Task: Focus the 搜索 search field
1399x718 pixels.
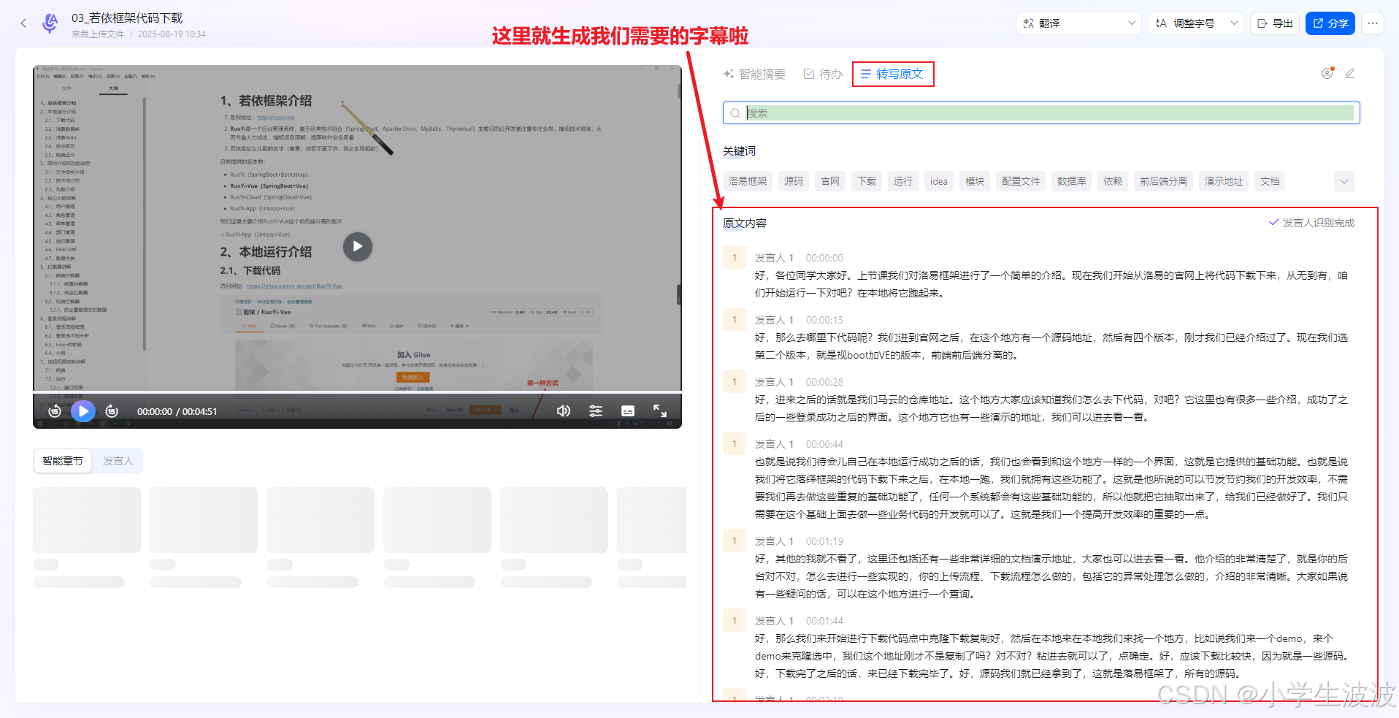Action: click(1041, 113)
